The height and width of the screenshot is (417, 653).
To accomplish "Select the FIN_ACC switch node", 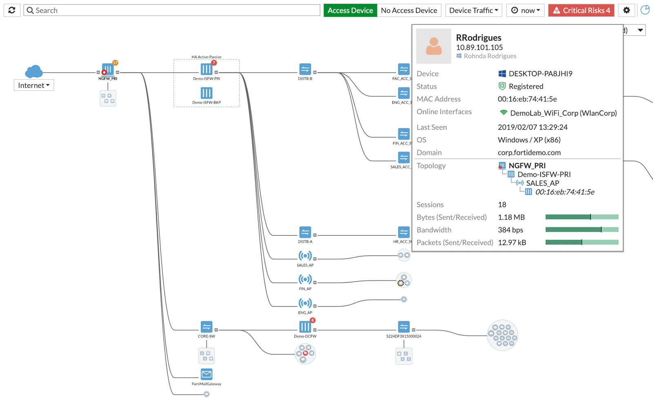I will click(x=404, y=134).
